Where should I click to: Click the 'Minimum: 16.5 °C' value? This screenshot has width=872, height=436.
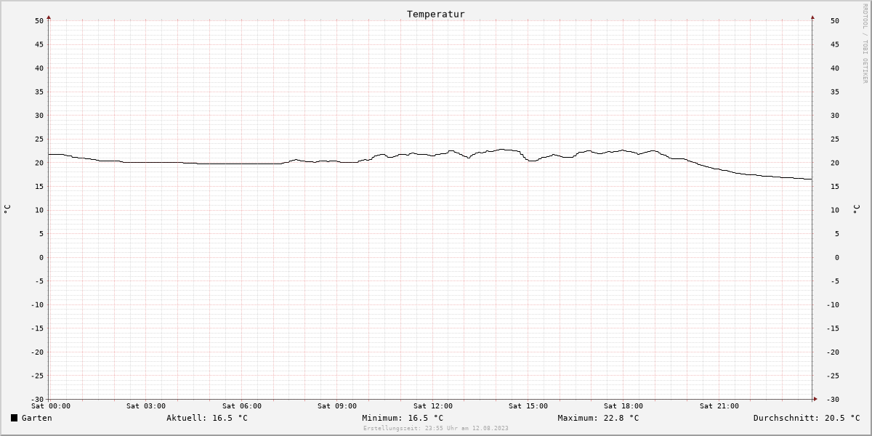[403, 418]
